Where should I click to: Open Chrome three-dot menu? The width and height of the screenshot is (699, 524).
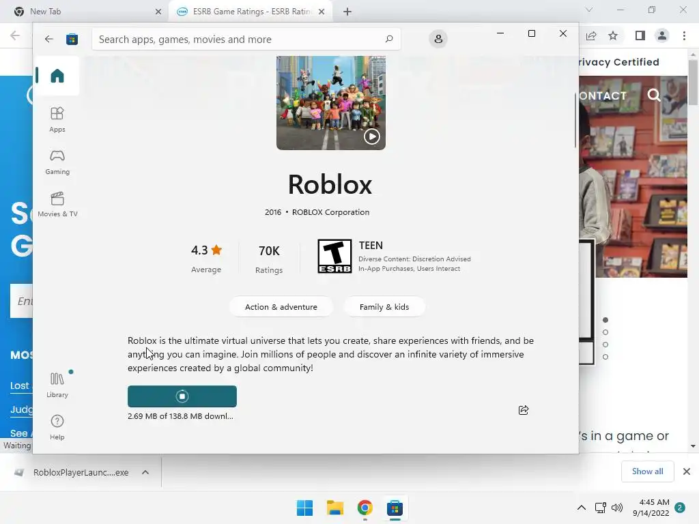(x=684, y=35)
